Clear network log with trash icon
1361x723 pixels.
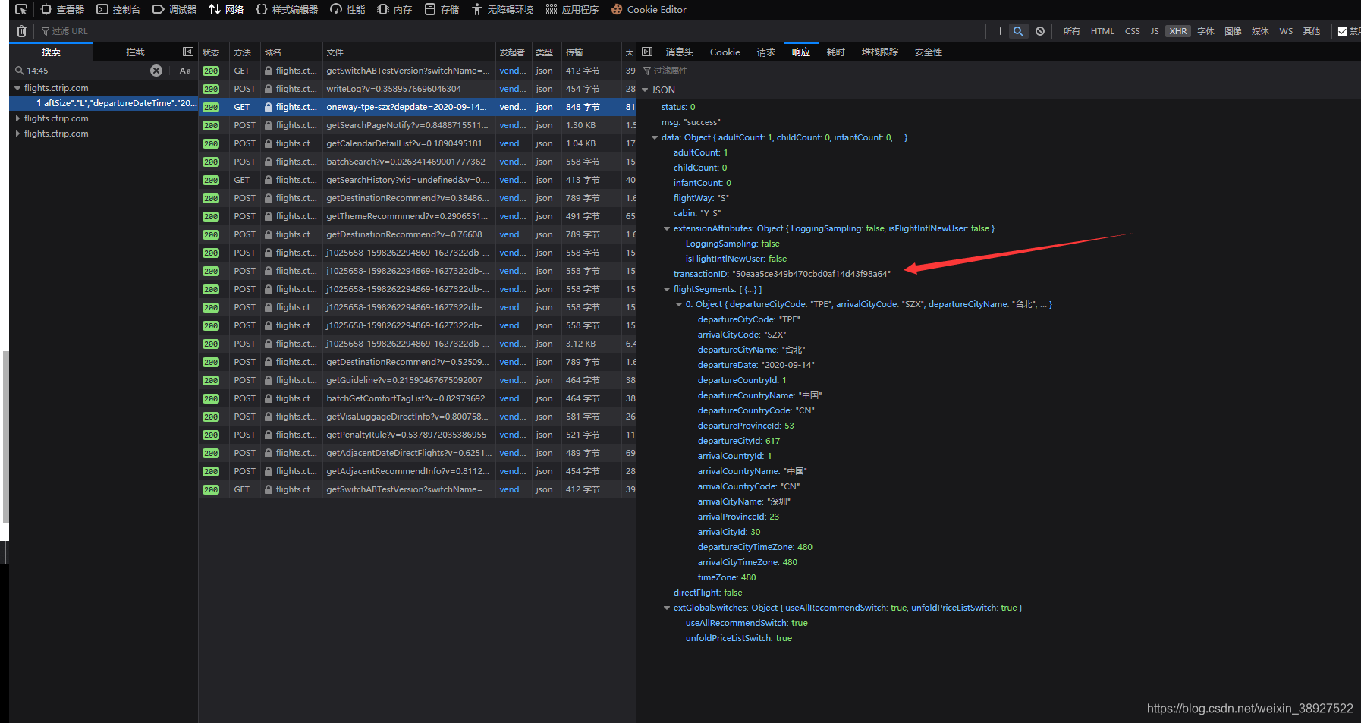[21, 31]
